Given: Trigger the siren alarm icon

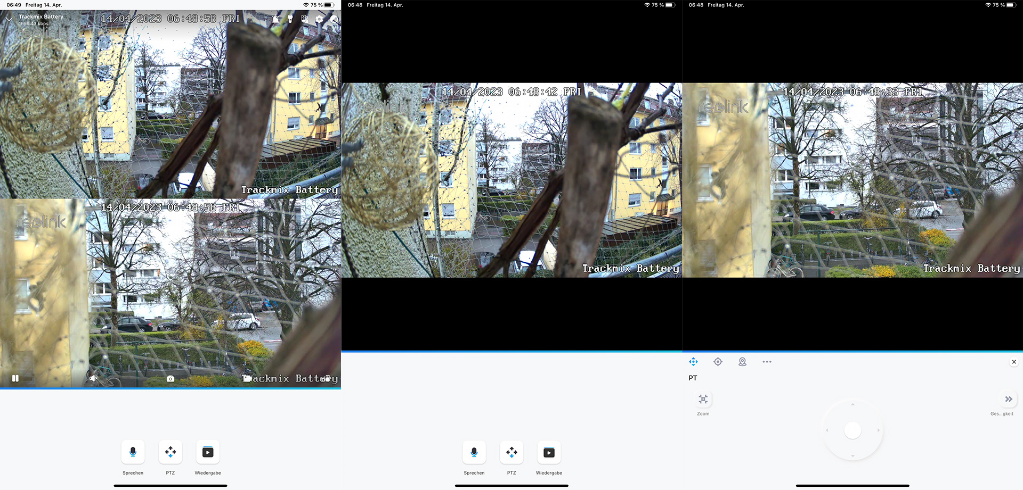Looking at the screenshot, I should coord(275,19).
